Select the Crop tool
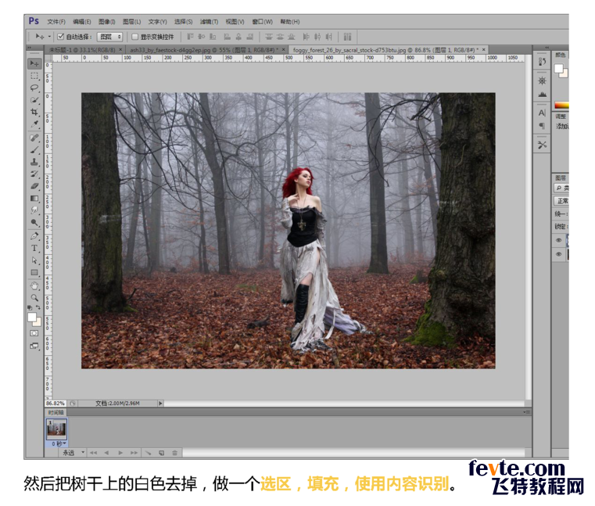This screenshot has height=506, width=595. pyautogui.click(x=34, y=113)
